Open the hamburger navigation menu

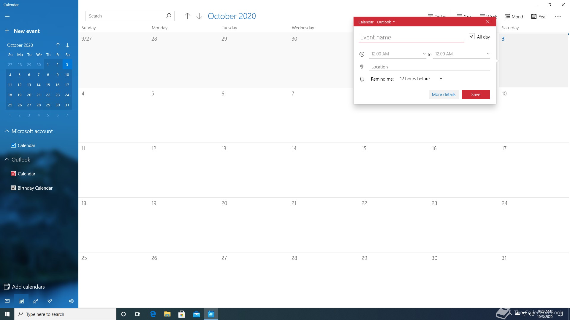pos(7,16)
